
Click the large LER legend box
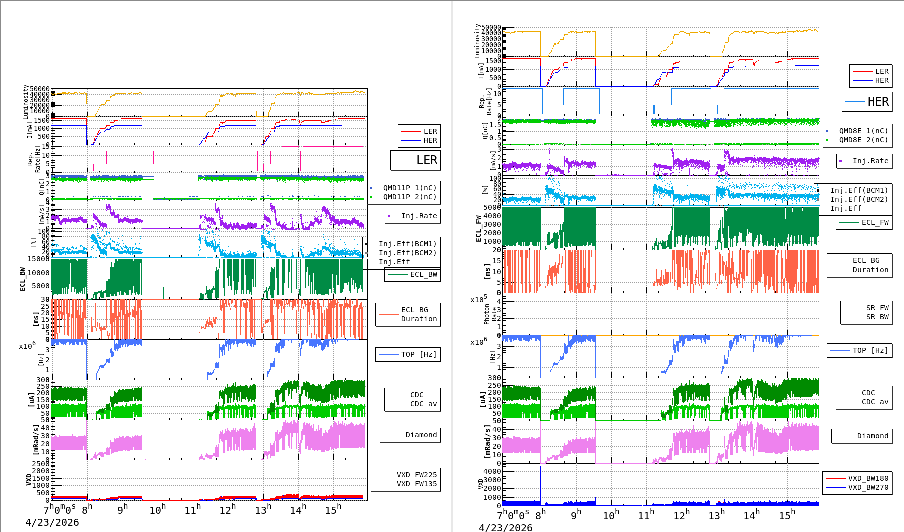pyautogui.click(x=415, y=160)
